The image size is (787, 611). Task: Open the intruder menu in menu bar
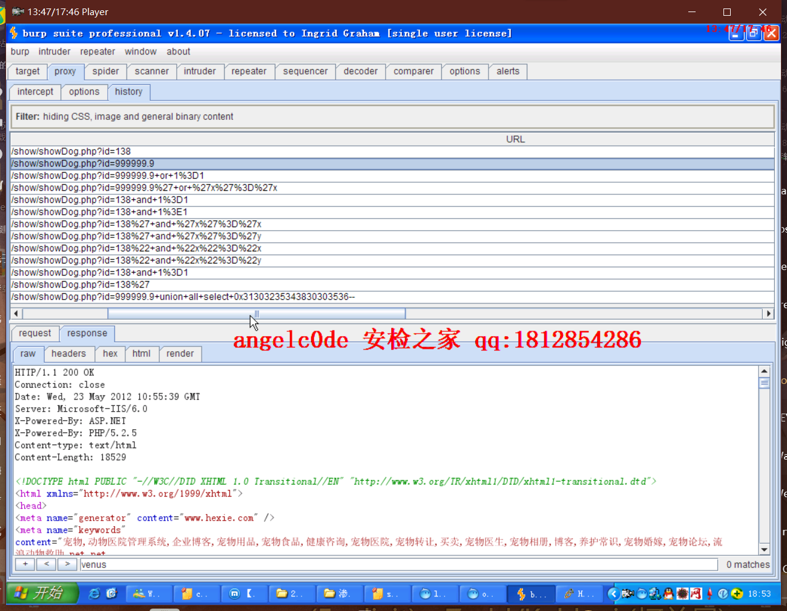pos(54,51)
